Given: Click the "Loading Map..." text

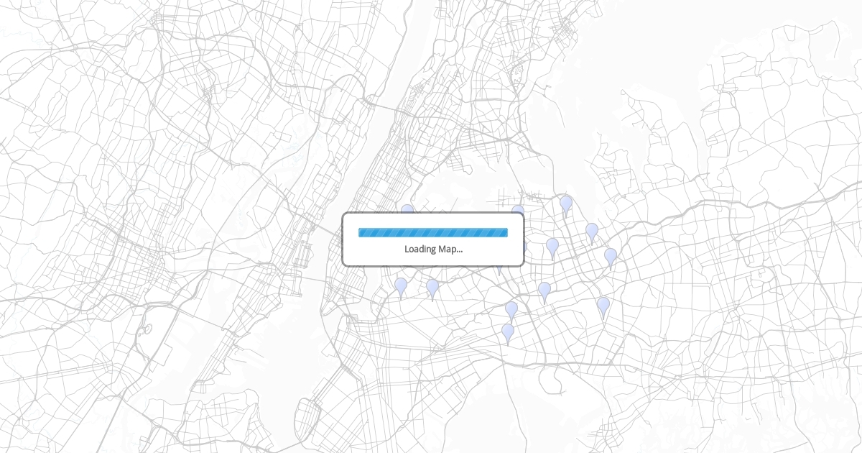Looking at the screenshot, I should click(x=433, y=250).
